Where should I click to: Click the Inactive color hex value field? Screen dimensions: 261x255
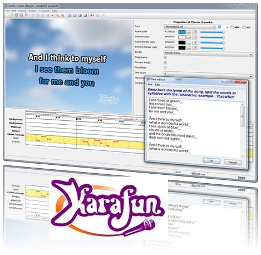tap(170, 37)
